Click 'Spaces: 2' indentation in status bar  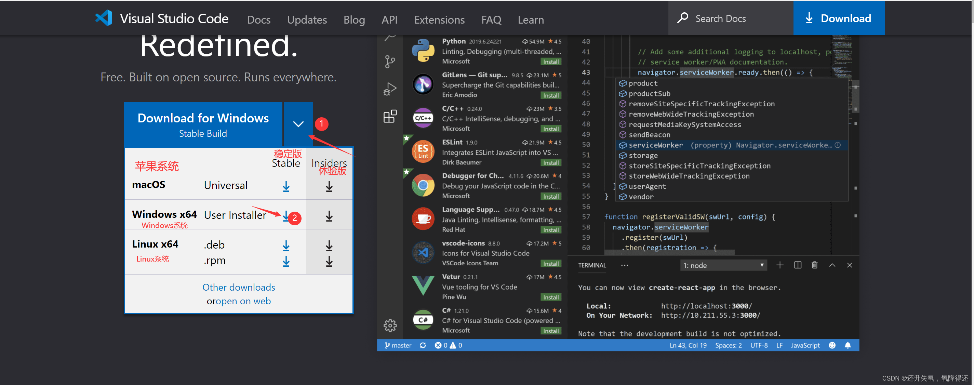(x=728, y=345)
